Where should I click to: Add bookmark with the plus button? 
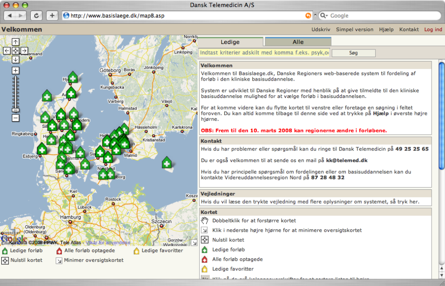point(52,16)
